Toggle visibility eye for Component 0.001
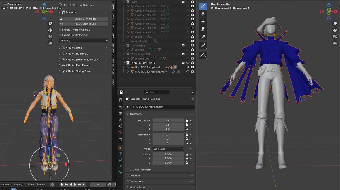Image resolution: width=340 pixels, height=190 pixels. 188,6
